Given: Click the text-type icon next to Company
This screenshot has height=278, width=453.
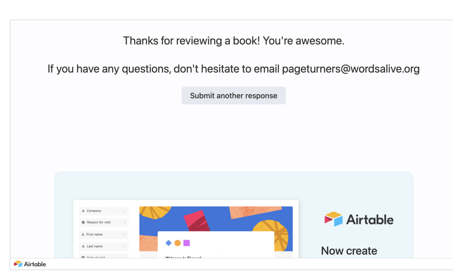Looking at the screenshot, I should coord(83,211).
